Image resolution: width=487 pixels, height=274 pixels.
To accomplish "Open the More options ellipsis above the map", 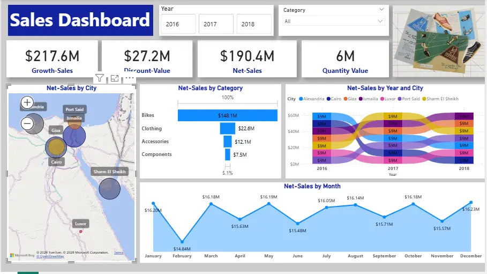I will pyautogui.click(x=130, y=78).
